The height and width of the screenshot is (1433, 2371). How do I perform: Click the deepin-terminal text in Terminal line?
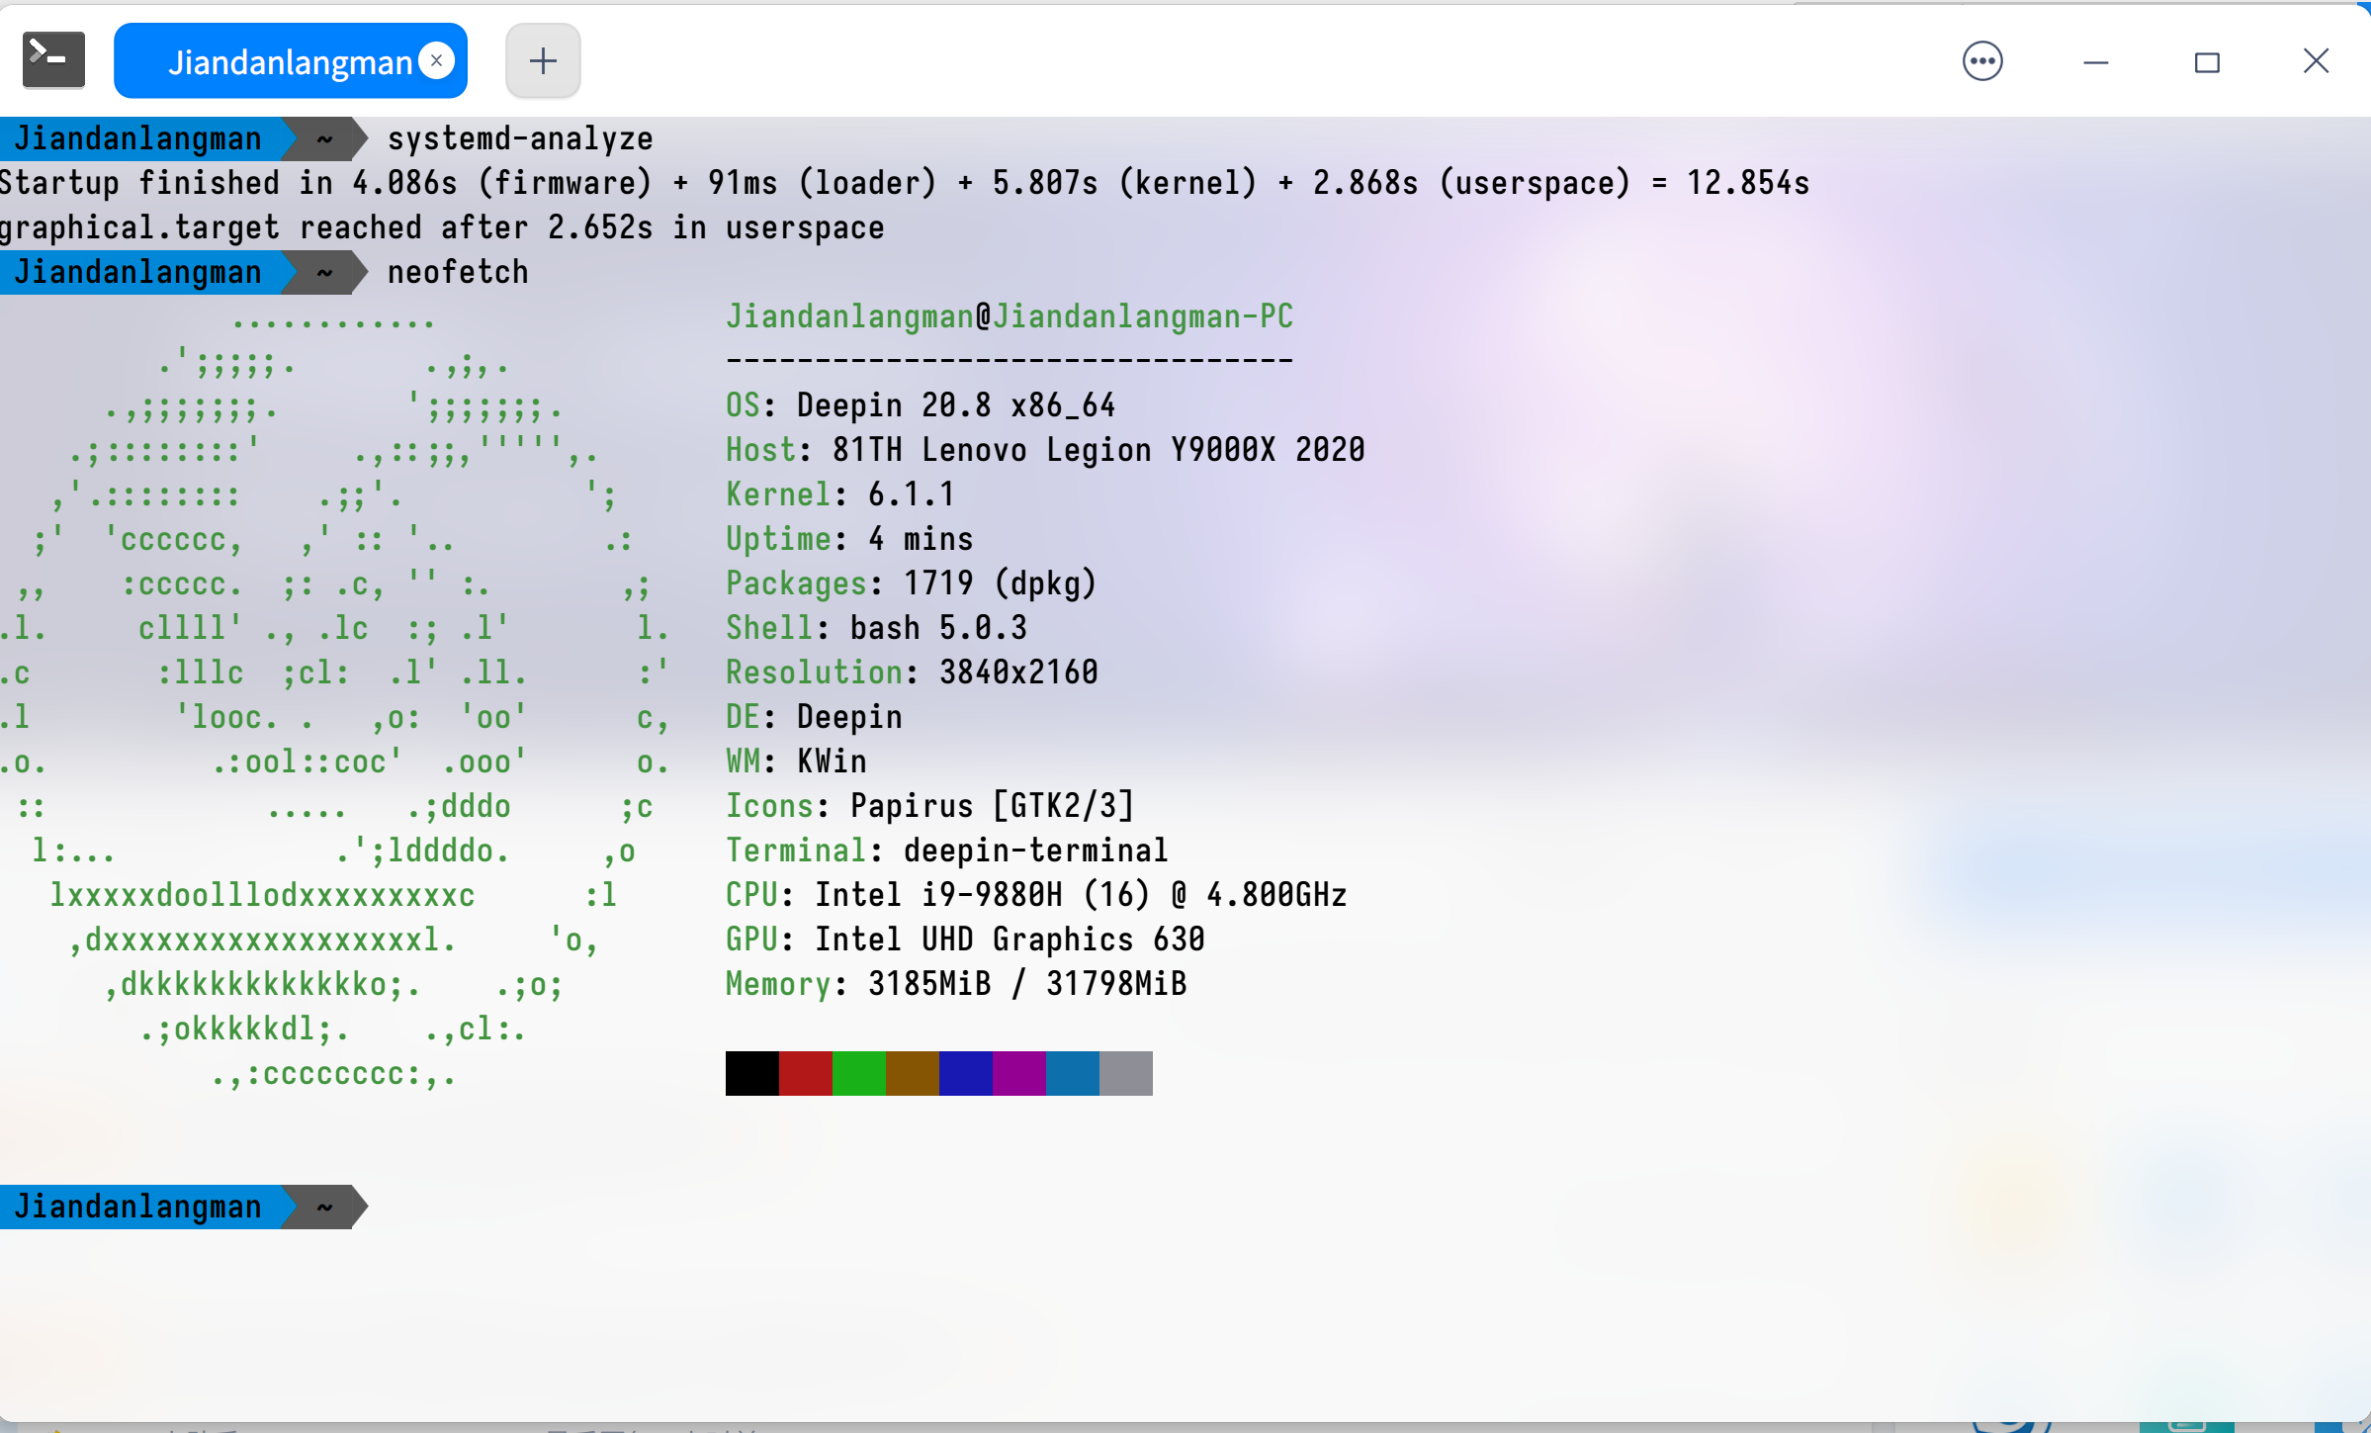(x=1035, y=851)
